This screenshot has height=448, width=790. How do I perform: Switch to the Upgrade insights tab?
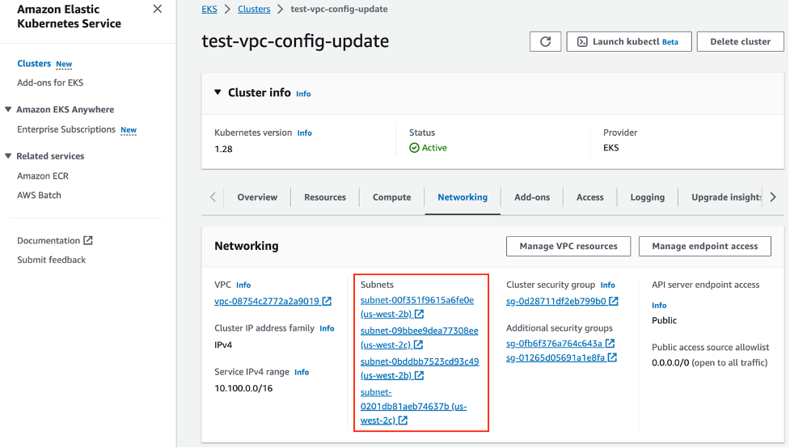tap(726, 197)
